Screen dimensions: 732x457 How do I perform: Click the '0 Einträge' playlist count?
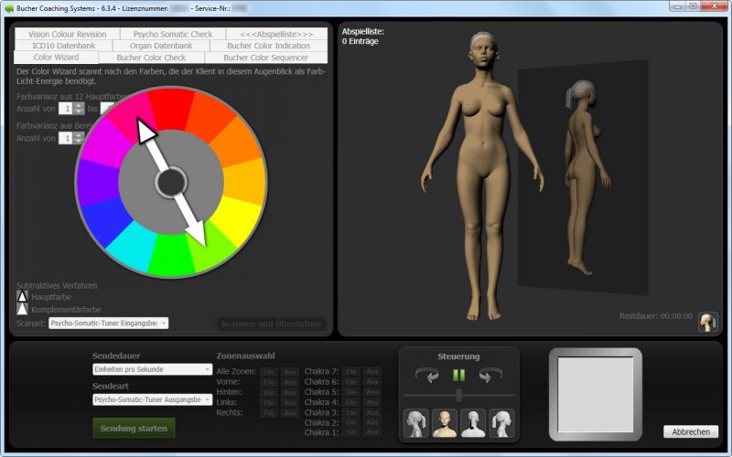pyautogui.click(x=360, y=41)
